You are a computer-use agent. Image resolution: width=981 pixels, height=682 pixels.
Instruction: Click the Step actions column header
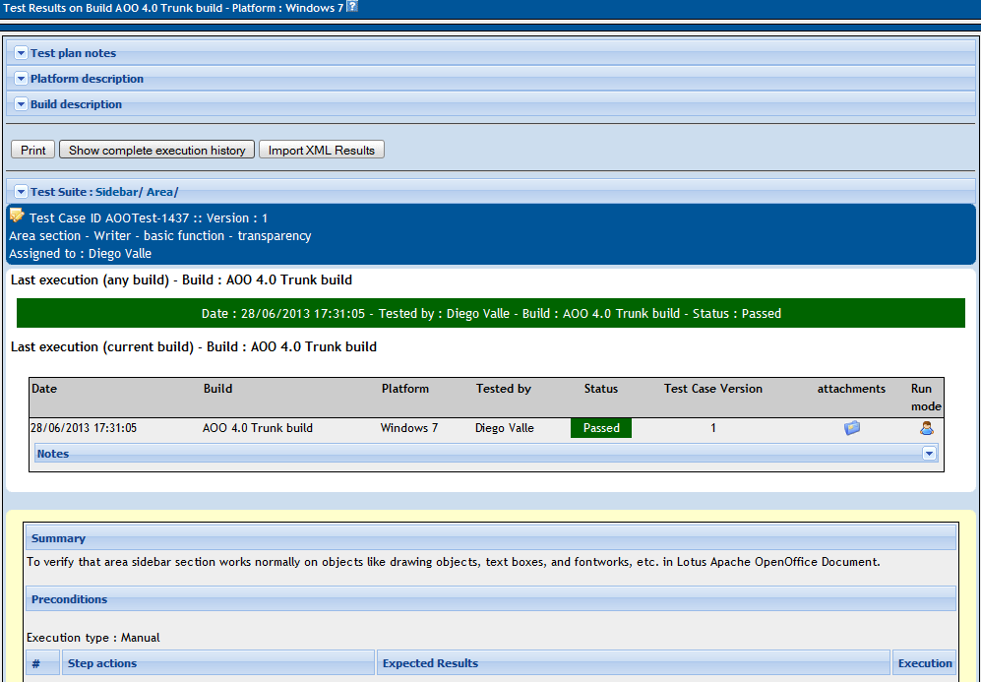218,663
